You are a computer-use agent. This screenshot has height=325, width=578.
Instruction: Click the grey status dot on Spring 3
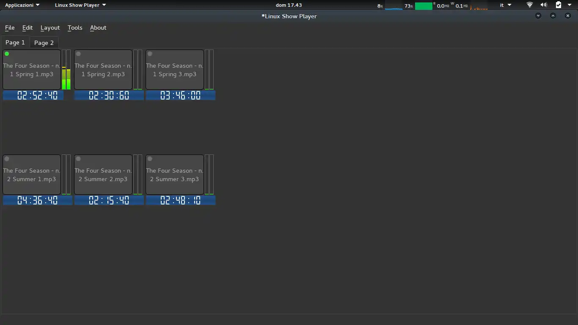pos(150,54)
